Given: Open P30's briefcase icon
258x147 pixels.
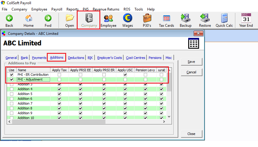Looking at the screenshot, I should 147,19.
